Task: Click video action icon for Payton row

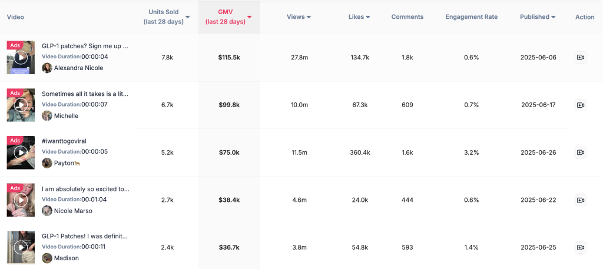Action: click(x=580, y=152)
